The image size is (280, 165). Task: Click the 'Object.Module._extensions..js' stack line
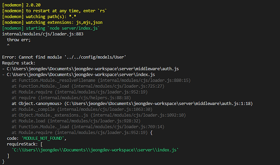click(99, 115)
